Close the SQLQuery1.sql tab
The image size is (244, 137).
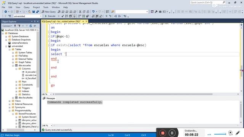(87, 21)
